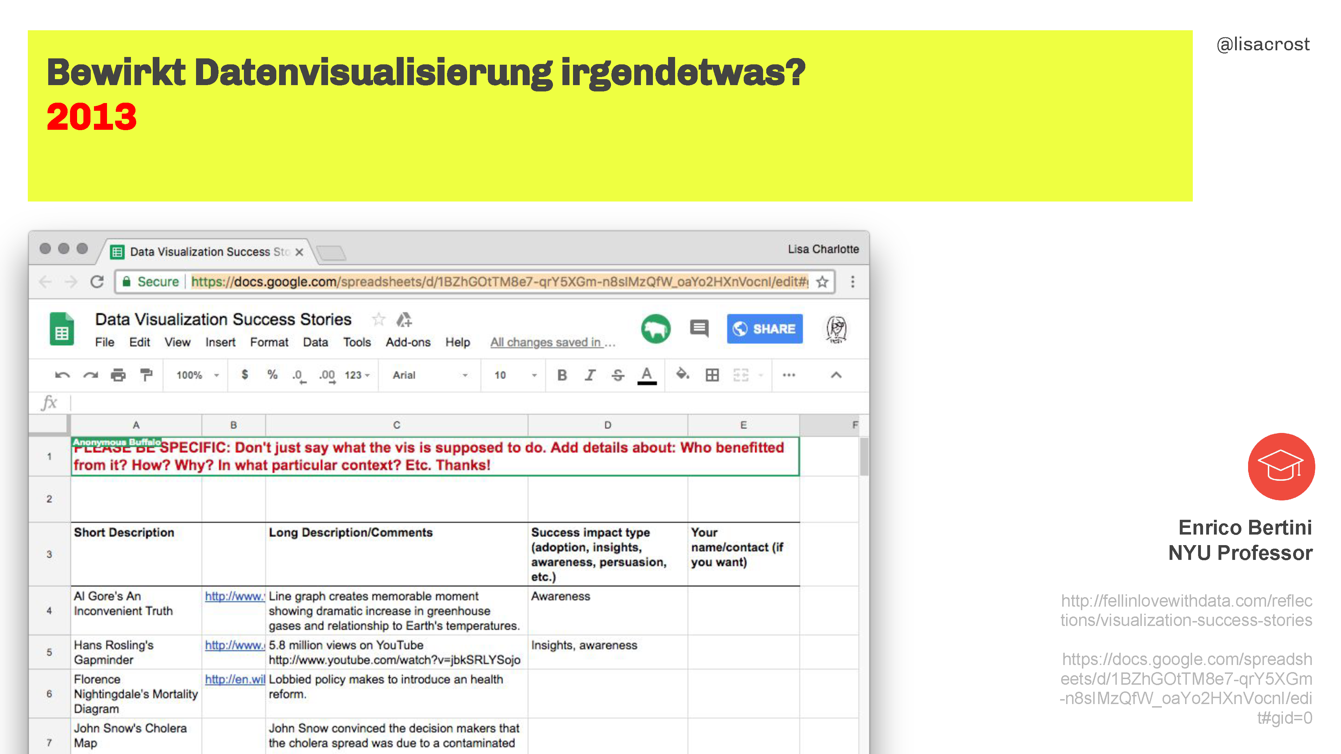Click the Sheets home green icon
The height and width of the screenshot is (754, 1341).
tap(62, 328)
